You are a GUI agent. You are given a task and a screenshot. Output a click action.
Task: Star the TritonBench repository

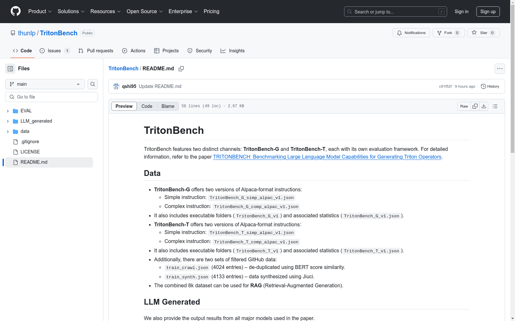tap(483, 32)
